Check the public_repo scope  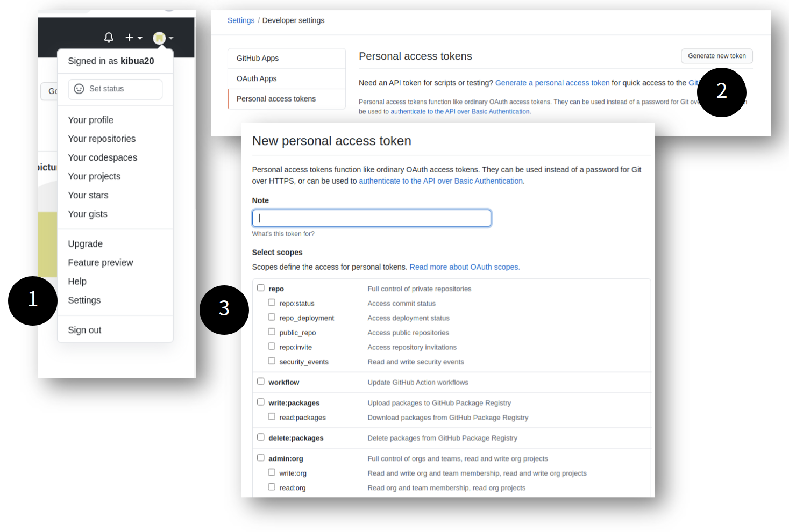(x=272, y=332)
